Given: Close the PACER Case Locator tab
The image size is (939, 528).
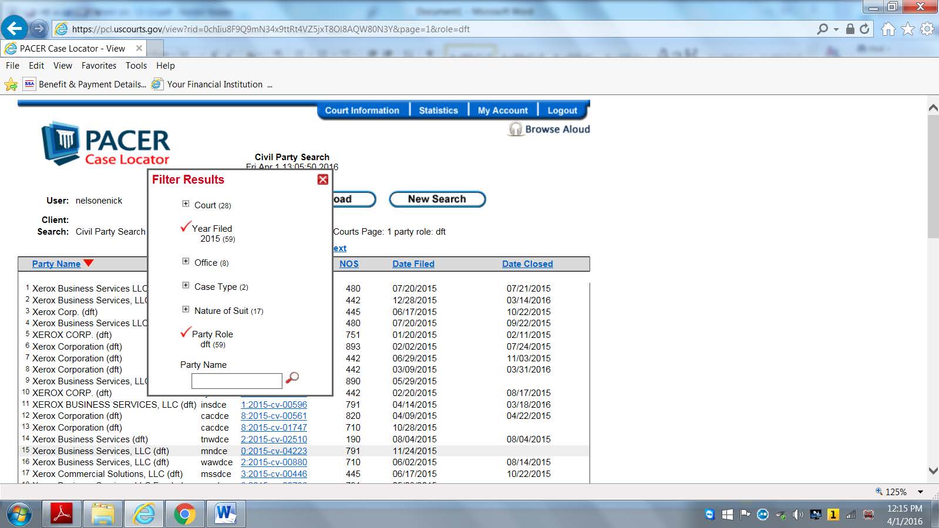Looking at the screenshot, I should [x=139, y=48].
